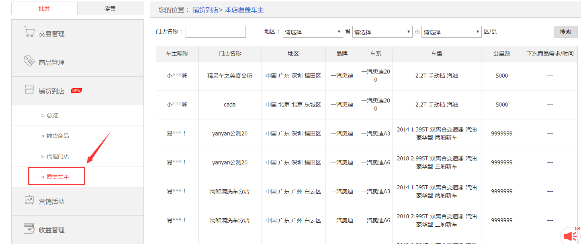Image resolution: width=581 pixels, height=244 pixels.
Task: Open the city 请选择 dropdown
Action: click(382, 31)
